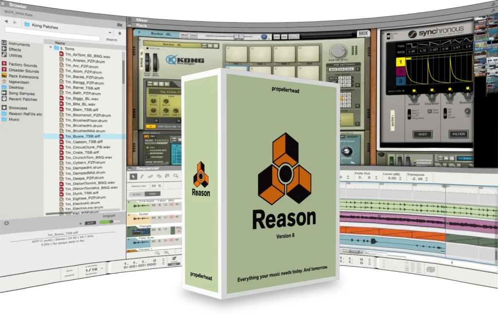Collapse the 5. Toms folder
The width and height of the screenshot is (498, 315).
tap(50, 49)
